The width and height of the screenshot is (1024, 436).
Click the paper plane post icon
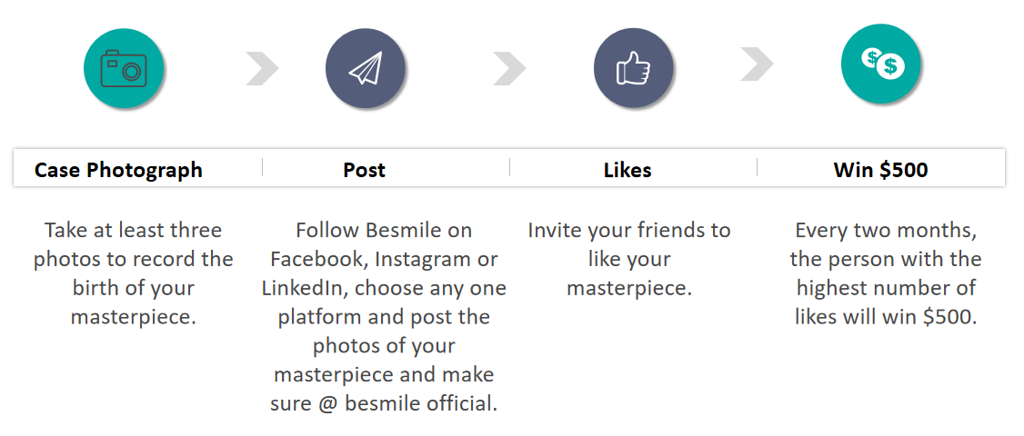[x=365, y=68]
